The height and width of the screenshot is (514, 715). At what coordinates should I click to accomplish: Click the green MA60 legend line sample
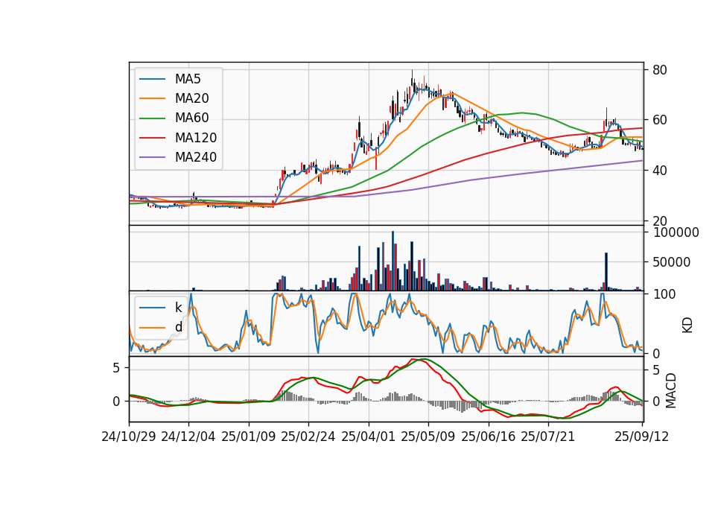152,118
